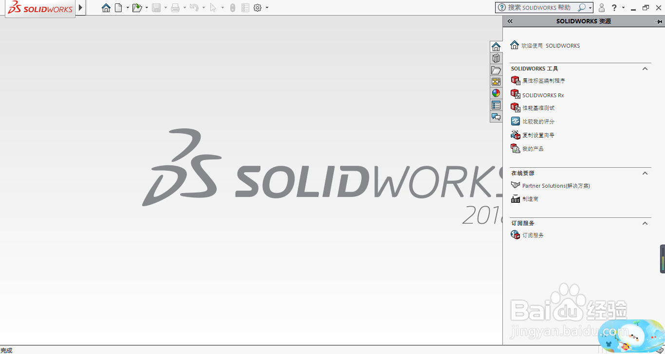Open the Options gear icon
665x354 pixels.
[x=258, y=8]
